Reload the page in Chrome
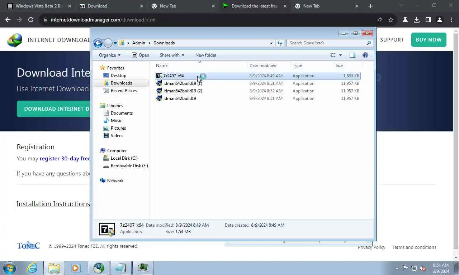 (x=31, y=20)
